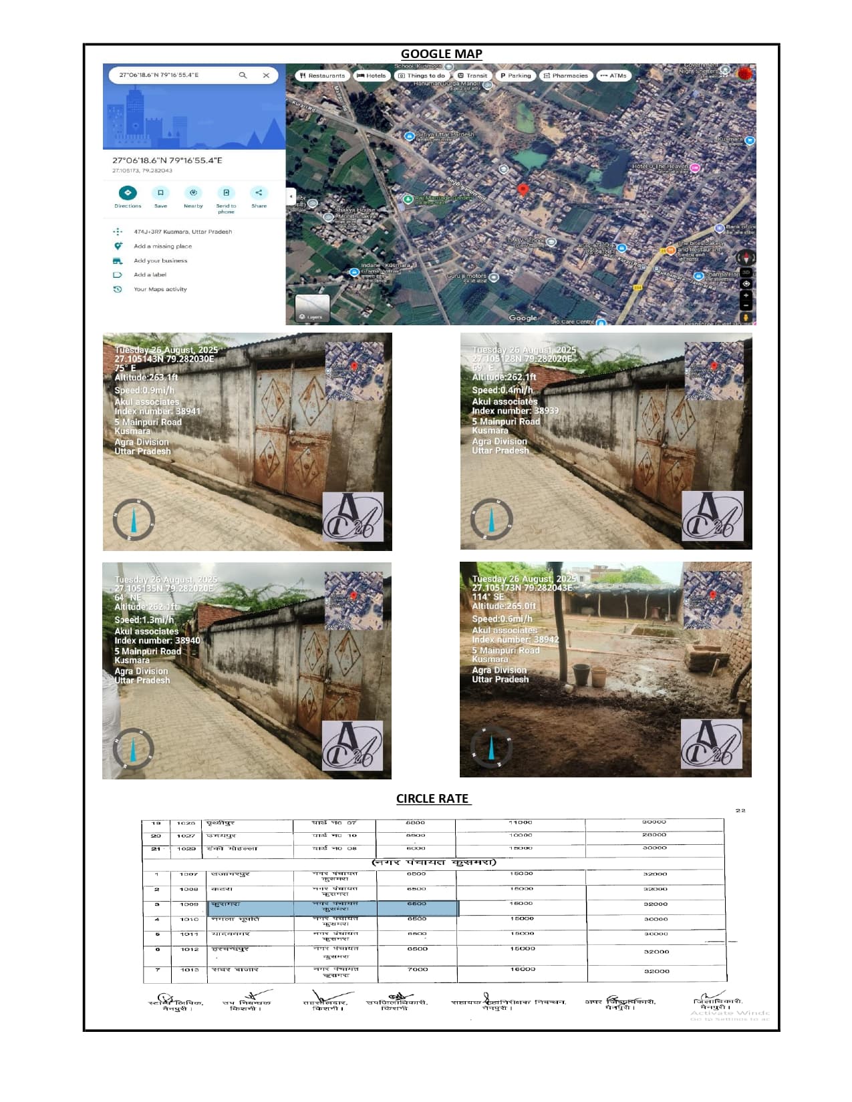This screenshot has height=1102, width=852.
Task: Click the Guru ji motors marker
Action: (x=494, y=277)
